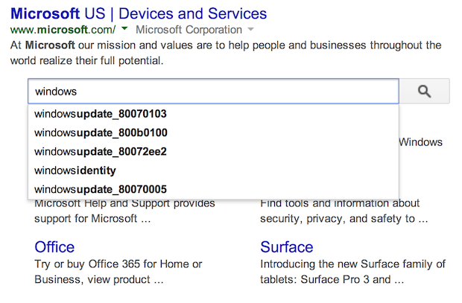The width and height of the screenshot is (462, 303).
Task: Expand the gray arrow after Microsoft Corporation
Action: pyautogui.click(x=251, y=30)
